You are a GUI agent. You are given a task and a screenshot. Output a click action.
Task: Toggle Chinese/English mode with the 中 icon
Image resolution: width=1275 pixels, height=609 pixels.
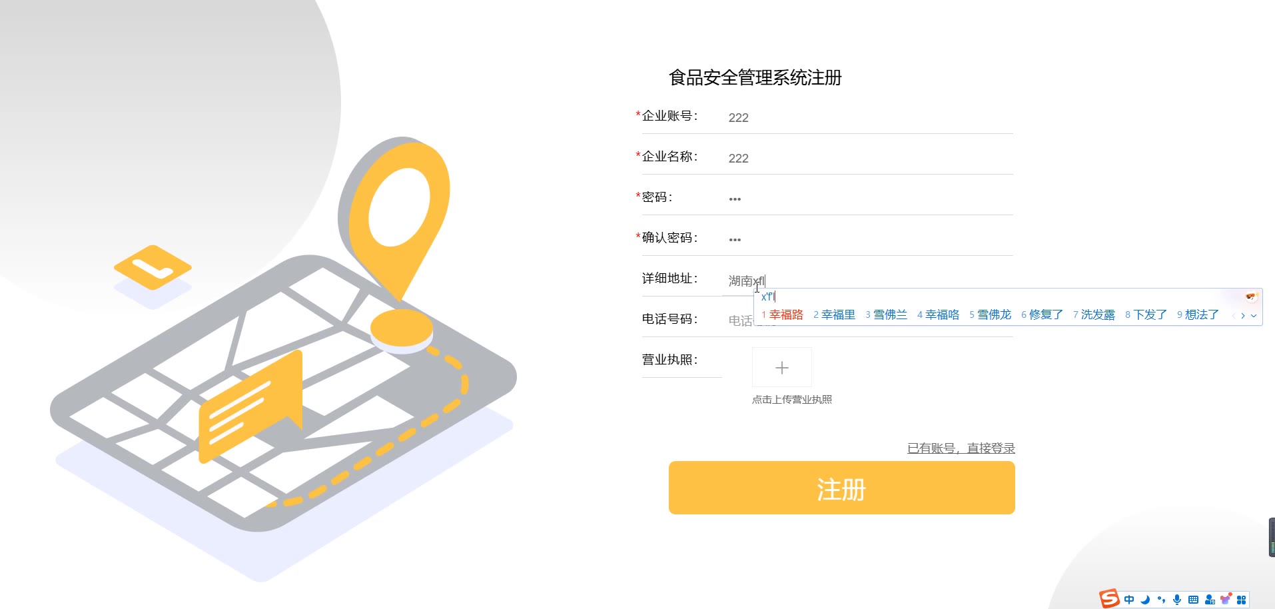[x=1129, y=600]
